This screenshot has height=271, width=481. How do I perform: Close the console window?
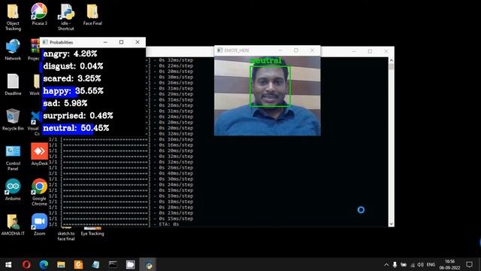pyautogui.click(x=386, y=51)
